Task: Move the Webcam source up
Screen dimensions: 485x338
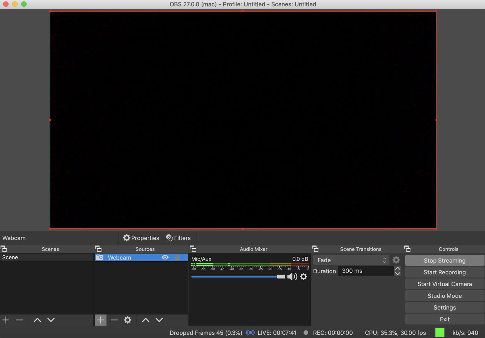Action: point(145,320)
